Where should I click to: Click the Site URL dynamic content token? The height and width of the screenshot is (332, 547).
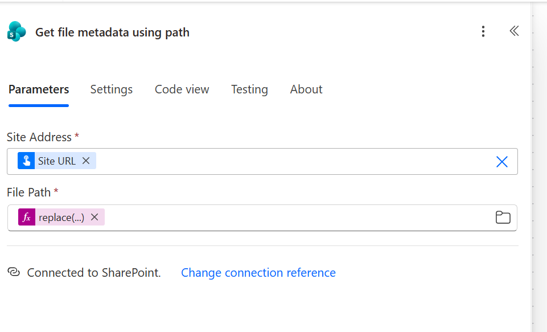point(57,161)
